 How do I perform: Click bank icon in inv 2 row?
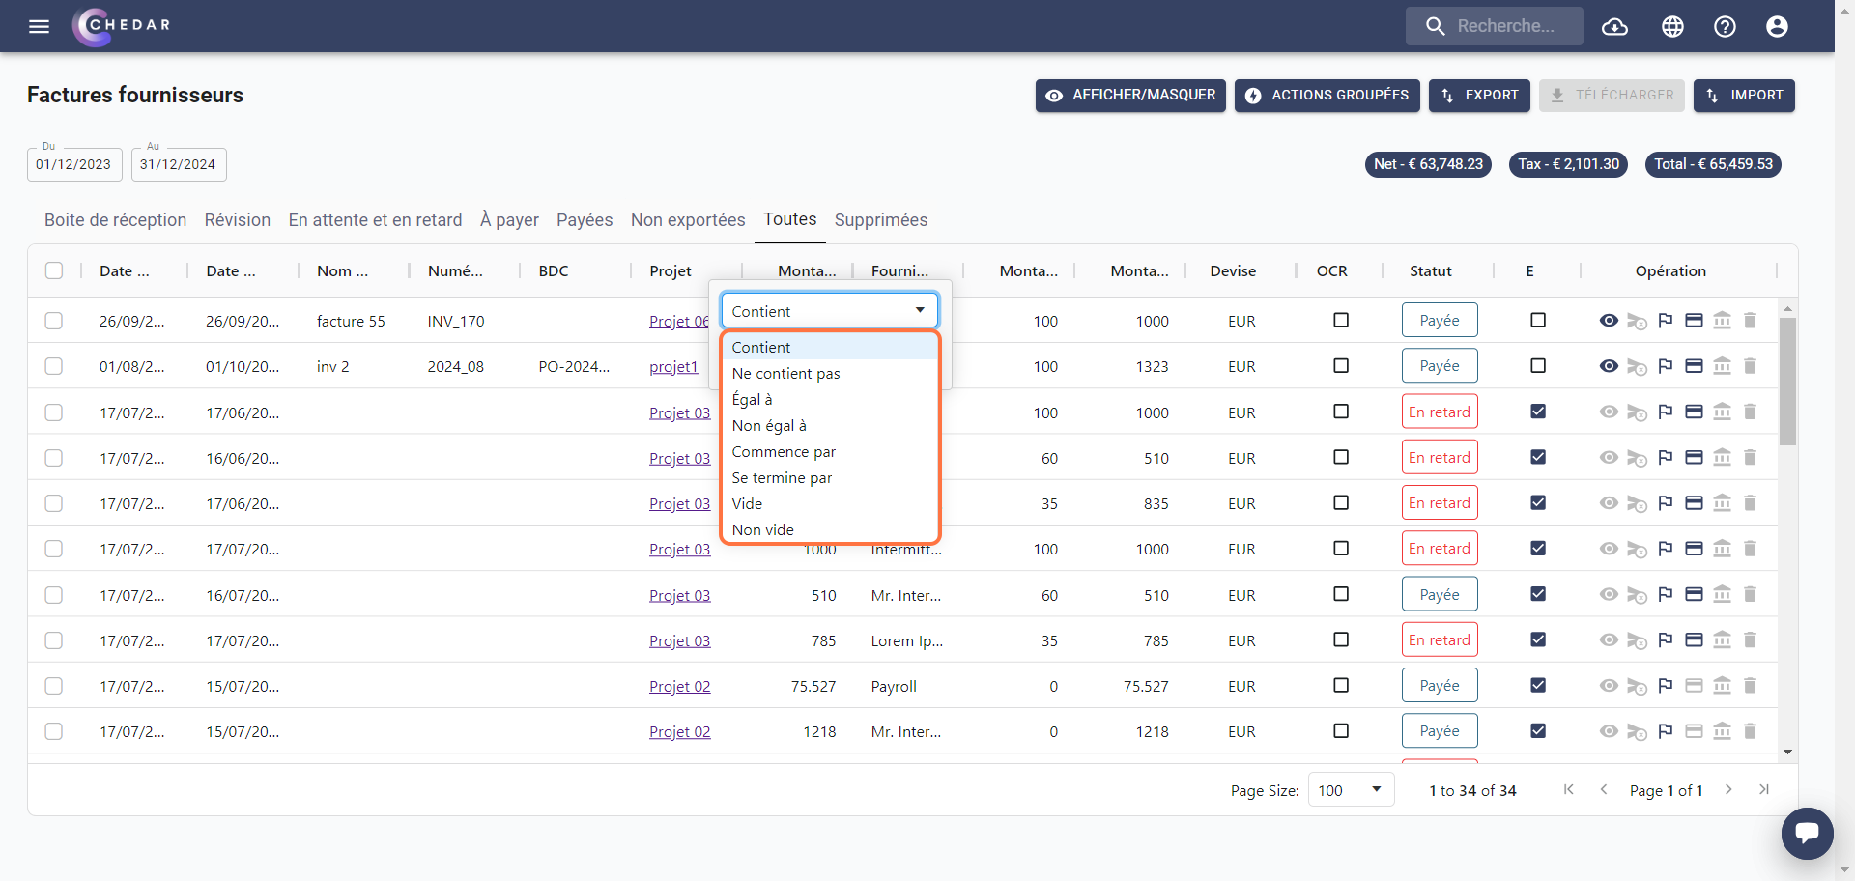1722,366
